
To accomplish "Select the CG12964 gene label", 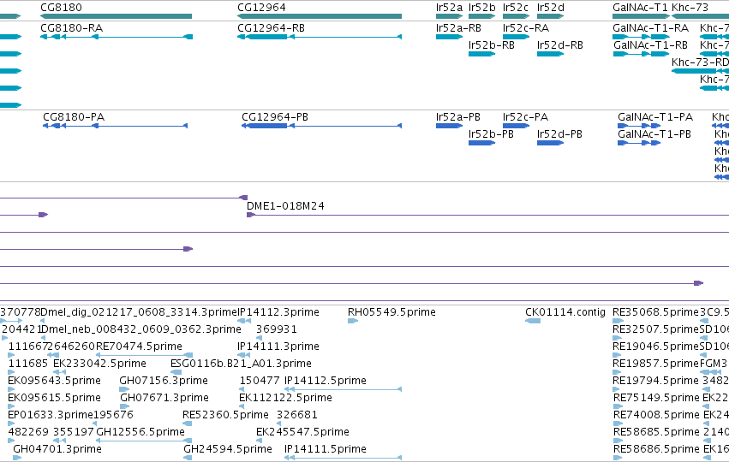I will (261, 8).
